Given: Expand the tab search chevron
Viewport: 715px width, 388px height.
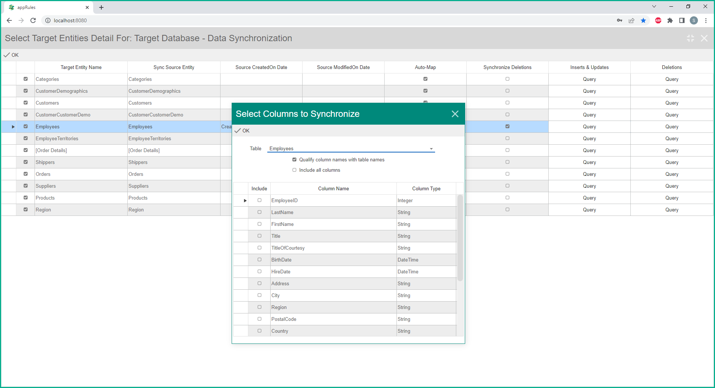Looking at the screenshot, I should [x=654, y=7].
